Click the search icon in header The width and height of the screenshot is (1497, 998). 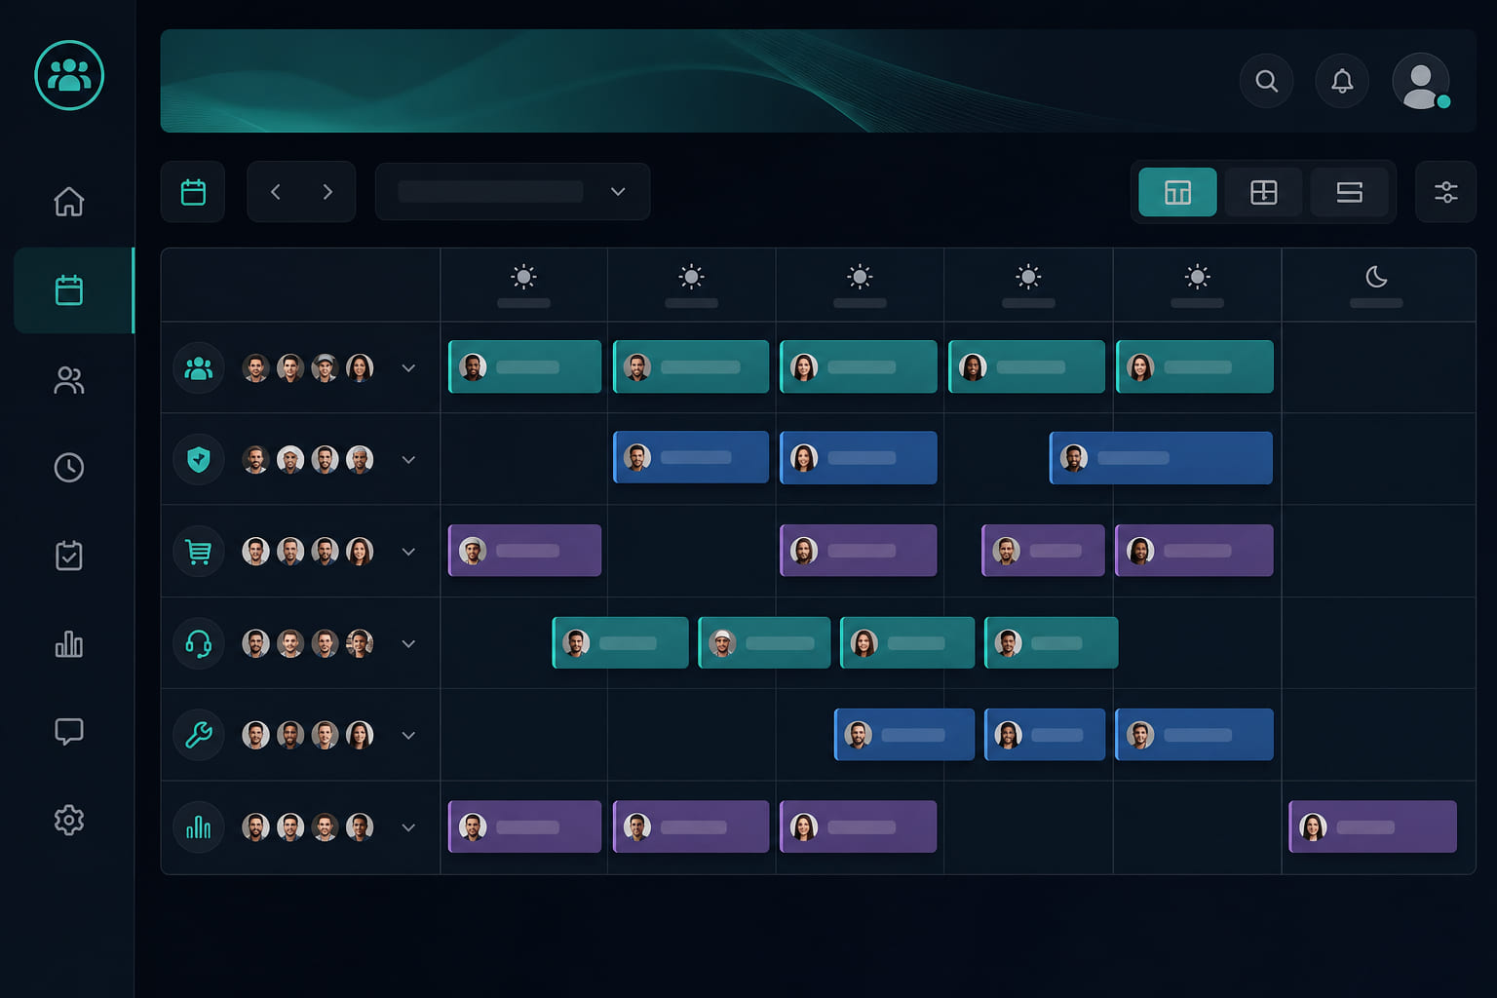(x=1266, y=81)
